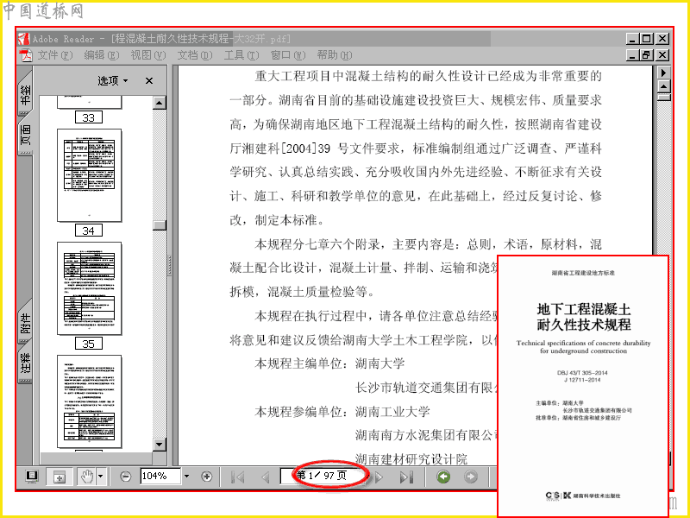Image resolution: width=690 pixels, height=518 pixels.
Task: Toggle the 附件 attachments side tab
Action: point(26,324)
